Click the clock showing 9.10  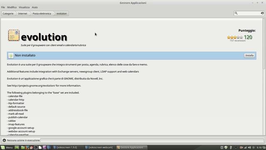point(259,147)
